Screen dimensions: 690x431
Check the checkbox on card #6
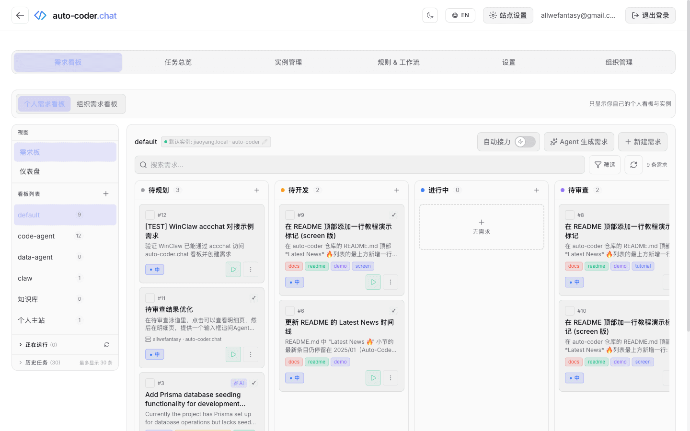(289, 310)
